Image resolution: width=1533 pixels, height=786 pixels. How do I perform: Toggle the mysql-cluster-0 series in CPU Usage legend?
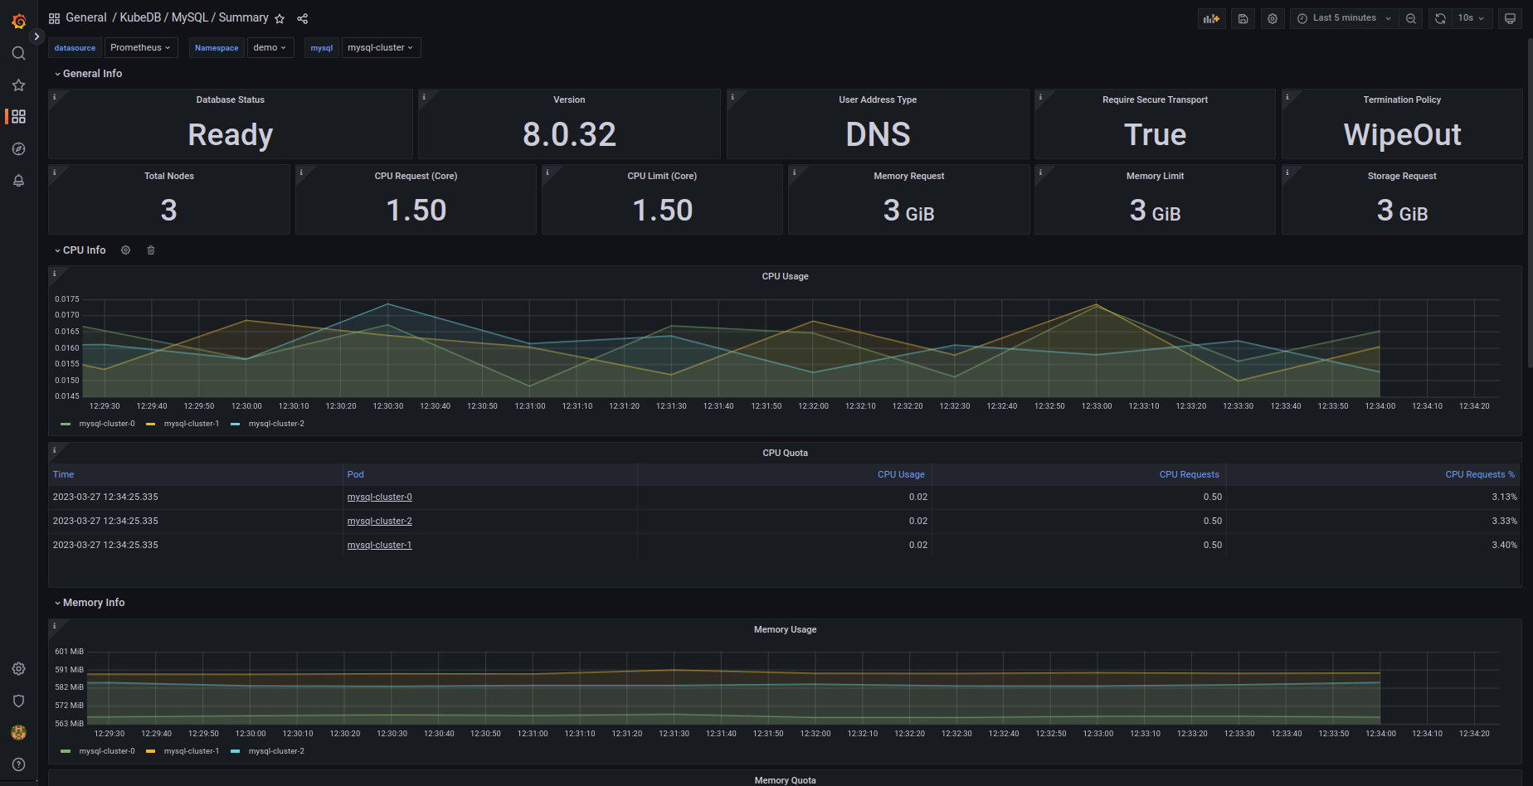(x=106, y=423)
